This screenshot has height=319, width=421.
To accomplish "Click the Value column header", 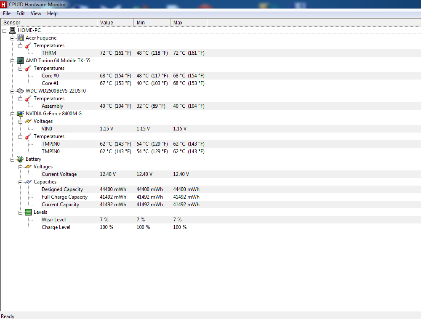I will click(115, 23).
